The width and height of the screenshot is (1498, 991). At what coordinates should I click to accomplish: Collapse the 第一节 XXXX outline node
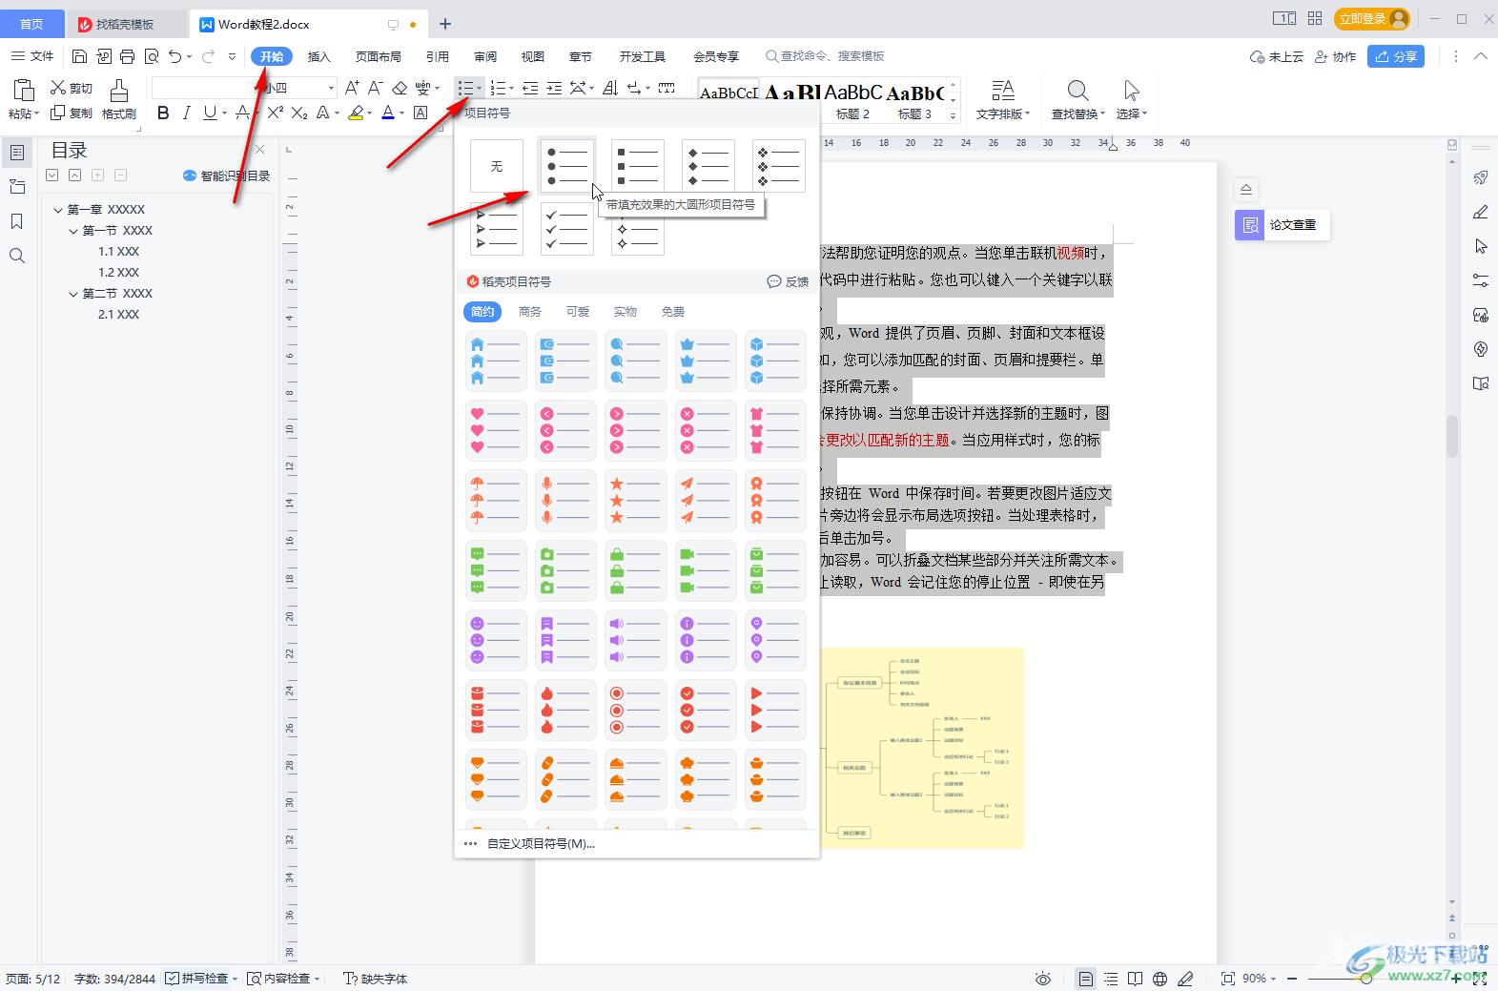point(73,231)
